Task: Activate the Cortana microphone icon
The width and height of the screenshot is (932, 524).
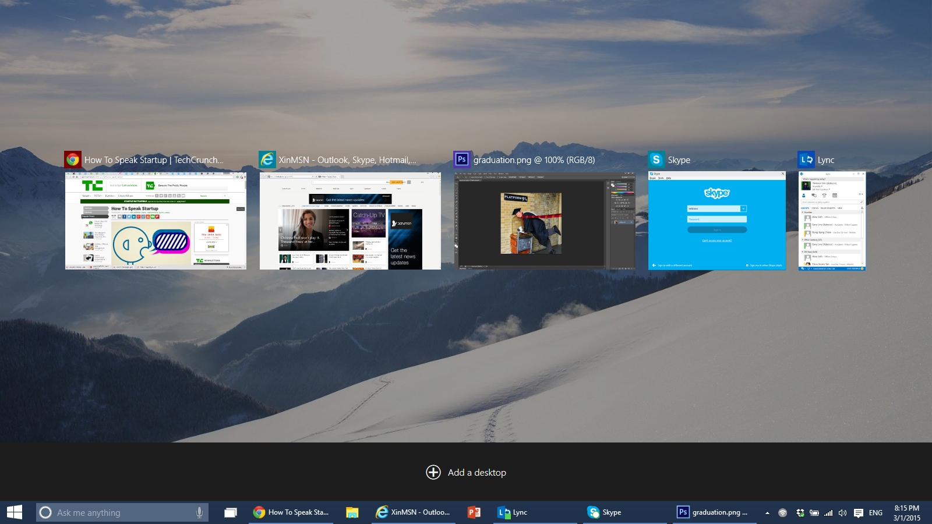Action: point(199,512)
